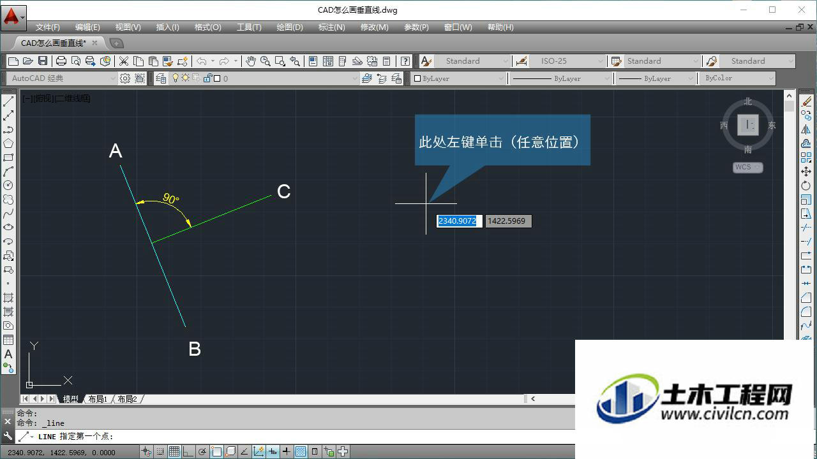Open the 文件(F) menu
The height and width of the screenshot is (459, 817).
[47, 27]
